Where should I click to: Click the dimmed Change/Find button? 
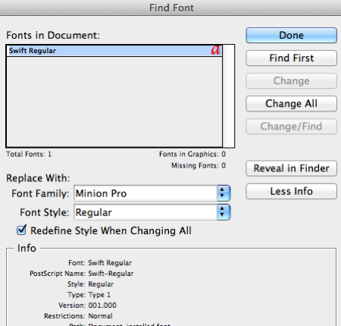291,127
